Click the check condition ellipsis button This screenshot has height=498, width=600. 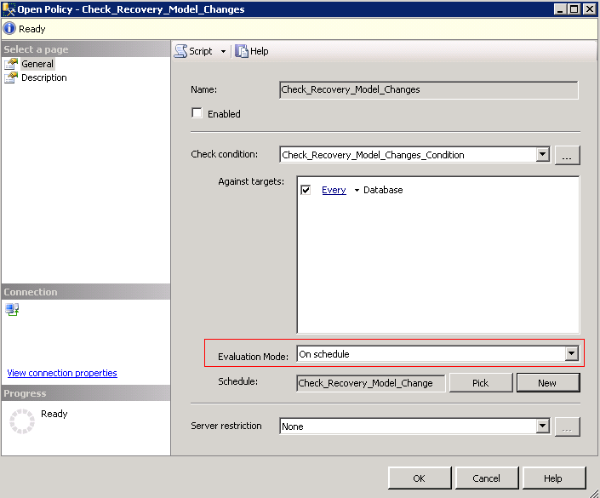click(x=568, y=155)
